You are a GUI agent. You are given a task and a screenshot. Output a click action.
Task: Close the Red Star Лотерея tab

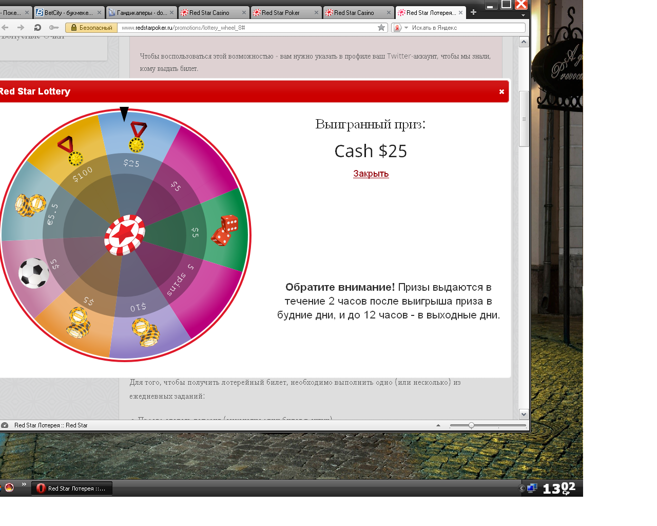pos(460,13)
